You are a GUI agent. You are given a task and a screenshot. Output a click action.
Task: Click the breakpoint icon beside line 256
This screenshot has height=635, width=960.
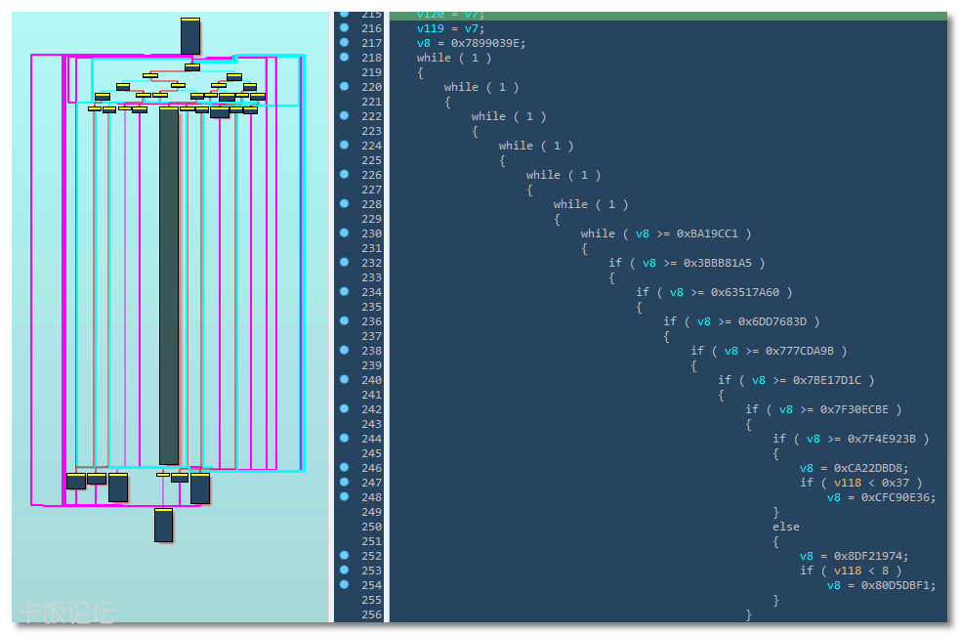pos(343,614)
